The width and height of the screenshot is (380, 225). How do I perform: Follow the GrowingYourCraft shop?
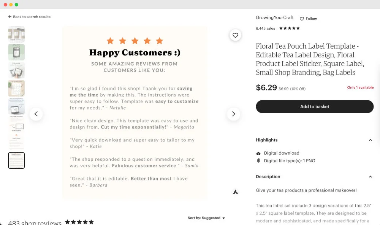point(308,19)
